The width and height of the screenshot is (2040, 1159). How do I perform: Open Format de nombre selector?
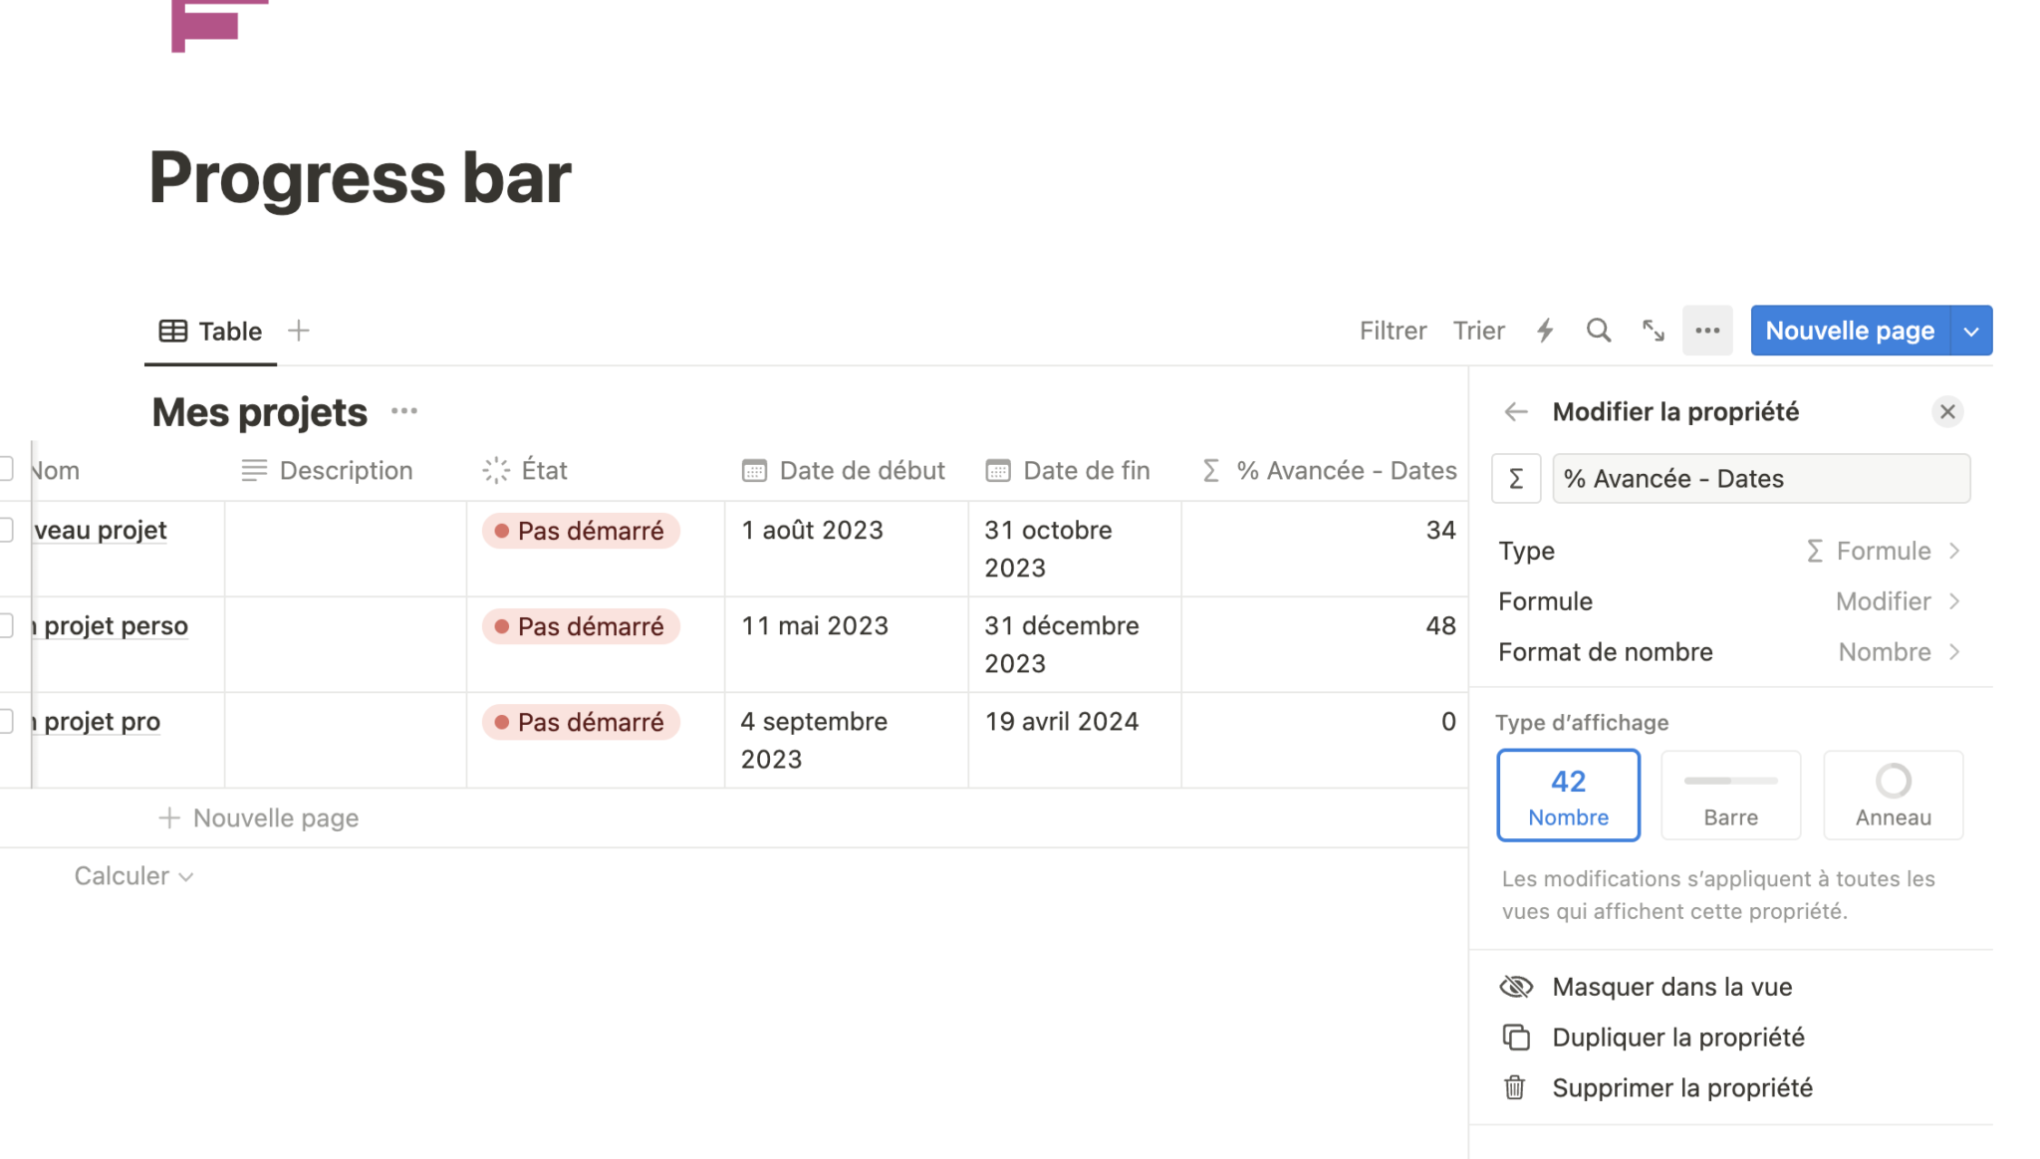tap(1731, 652)
